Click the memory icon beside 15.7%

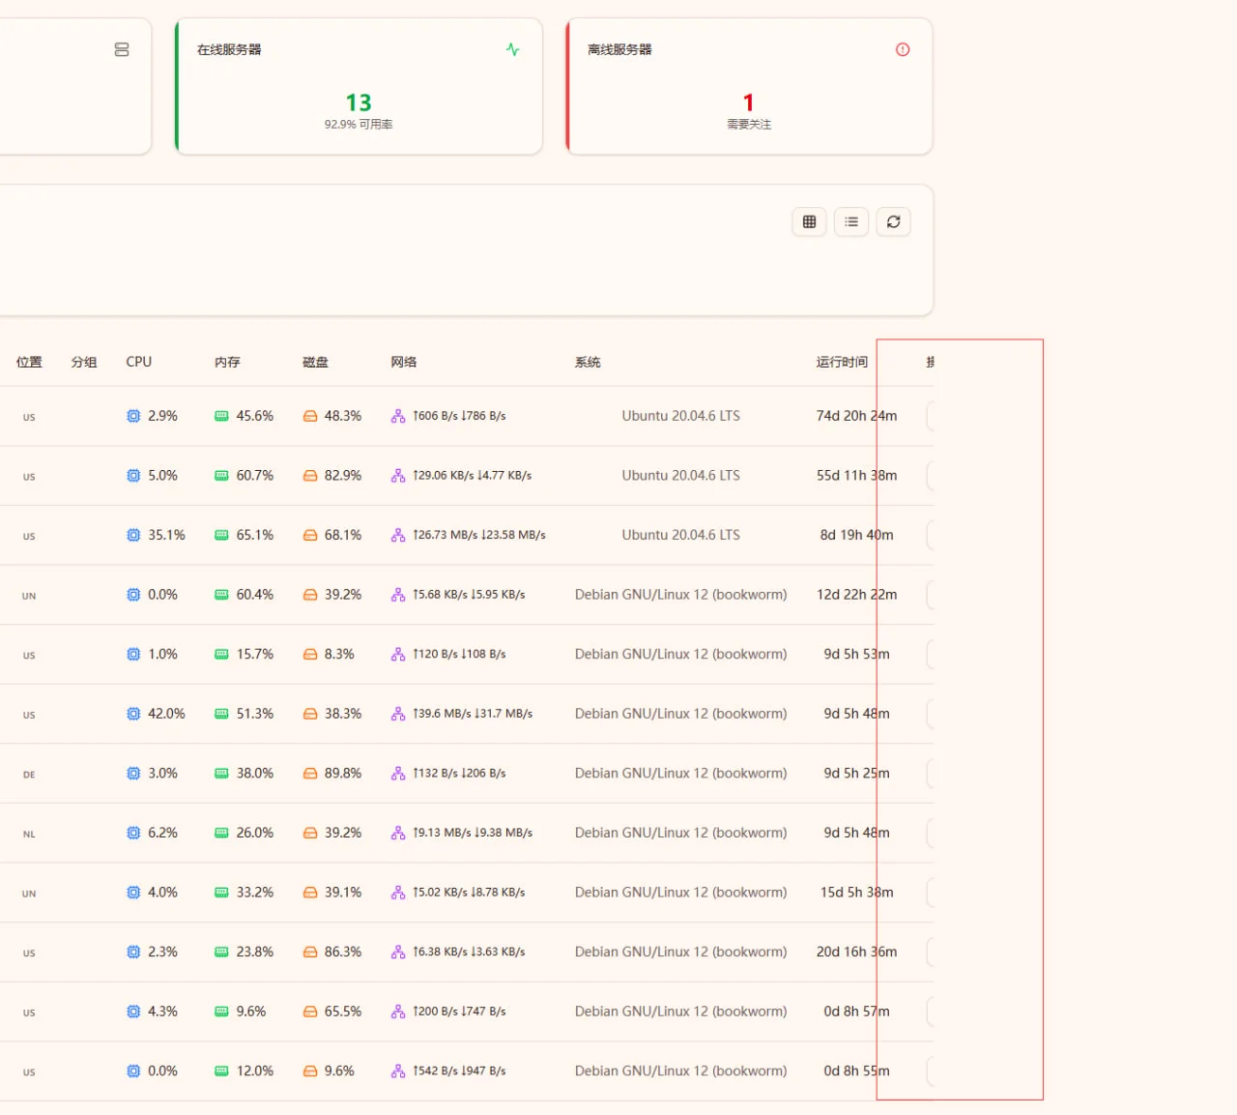(221, 655)
